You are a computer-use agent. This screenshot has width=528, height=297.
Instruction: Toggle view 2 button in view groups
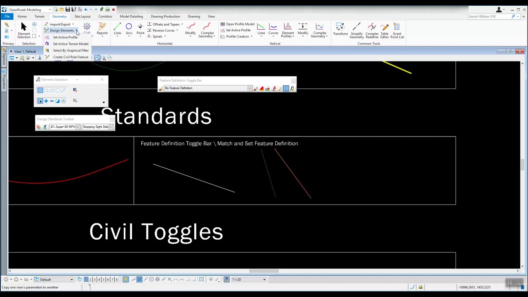click(x=90, y=280)
